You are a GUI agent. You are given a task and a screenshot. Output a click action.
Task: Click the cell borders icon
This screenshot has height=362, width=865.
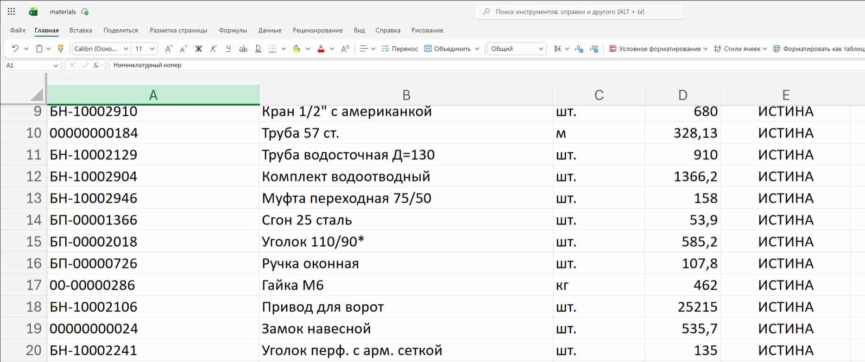tap(273, 49)
